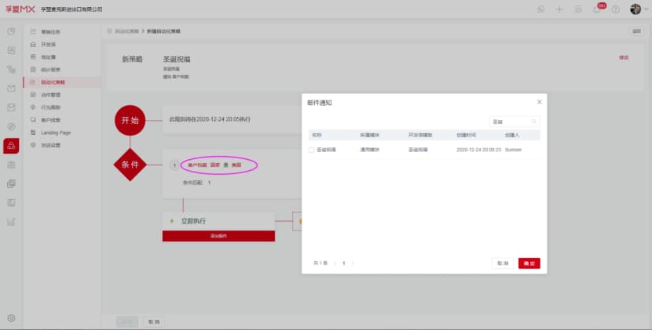The height and width of the screenshot is (330, 652).
Task: Click the compass icon in left sidebar
Action: (11, 126)
